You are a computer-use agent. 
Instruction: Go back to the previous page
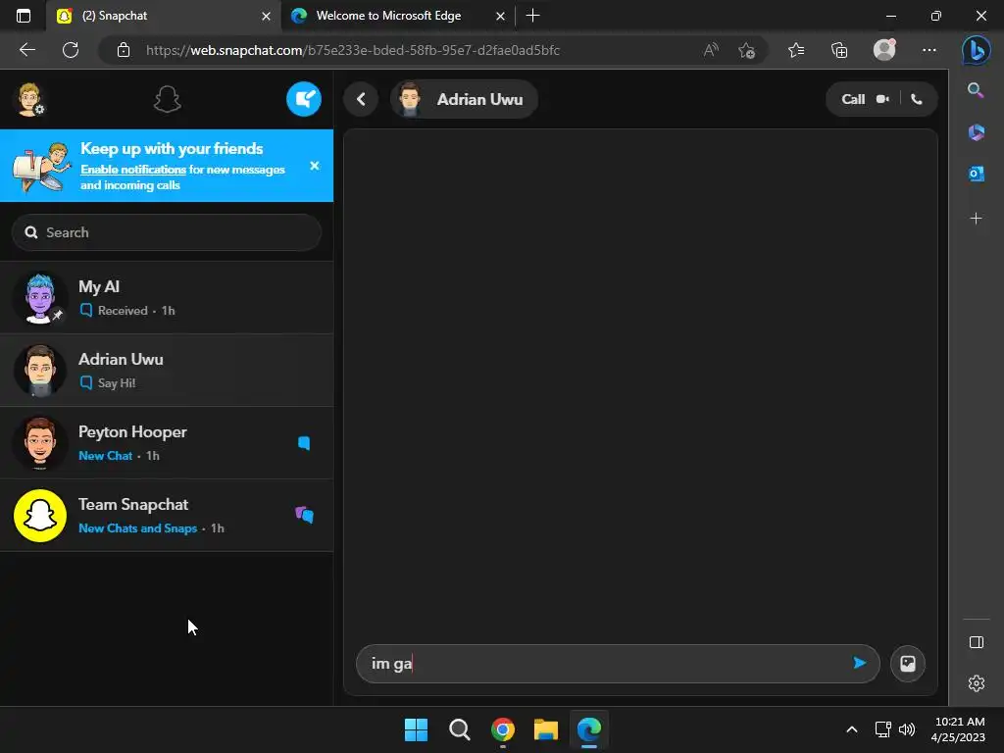pyautogui.click(x=26, y=50)
